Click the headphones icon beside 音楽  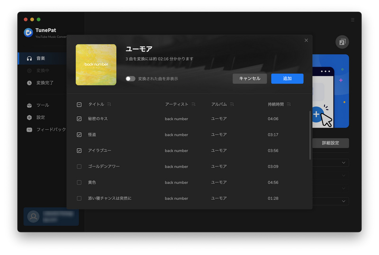coord(29,59)
